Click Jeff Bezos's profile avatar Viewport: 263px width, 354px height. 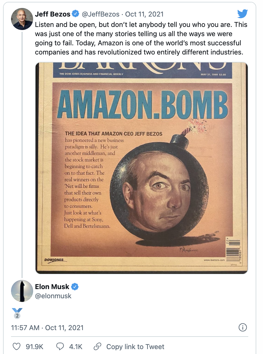pos(21,19)
